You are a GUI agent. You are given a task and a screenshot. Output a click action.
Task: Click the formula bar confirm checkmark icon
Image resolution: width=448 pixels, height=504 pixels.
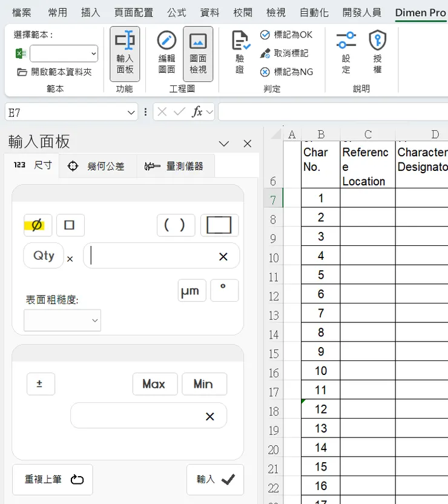pos(179,112)
